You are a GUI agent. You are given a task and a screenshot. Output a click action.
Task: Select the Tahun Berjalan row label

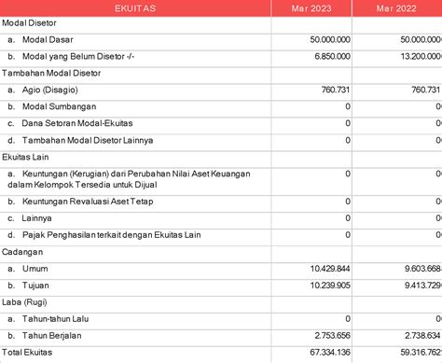(52, 336)
